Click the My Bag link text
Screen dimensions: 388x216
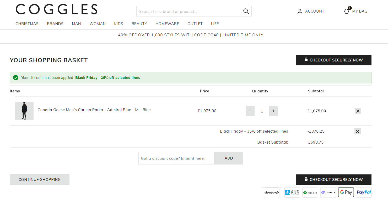point(360,11)
